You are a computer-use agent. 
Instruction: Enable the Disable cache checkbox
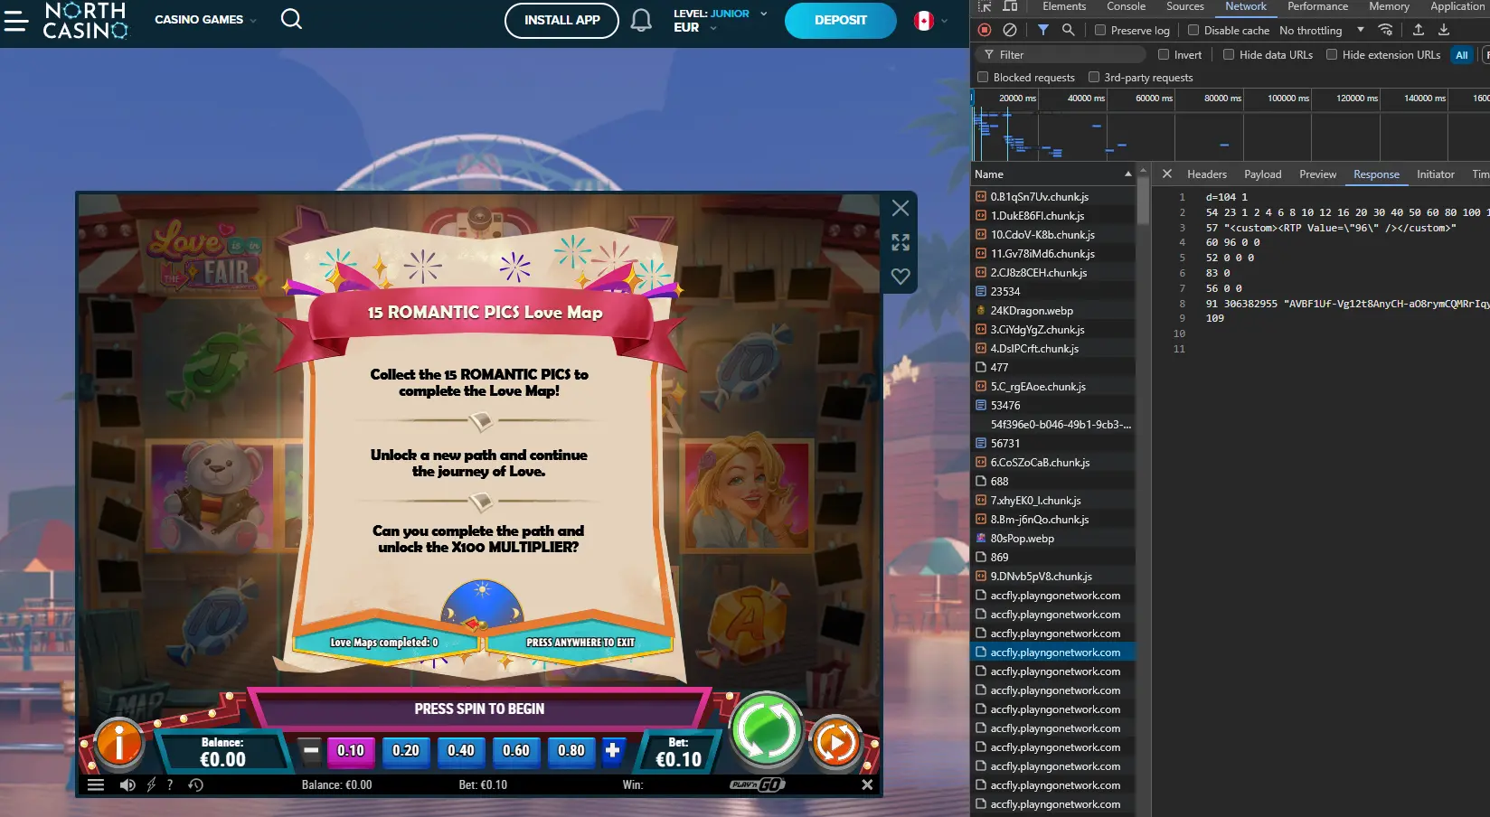click(1193, 30)
